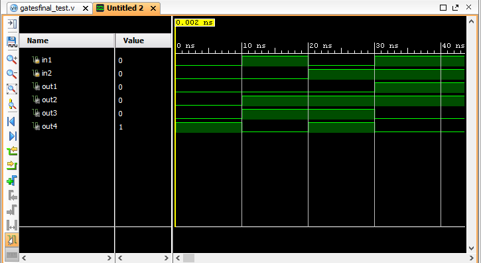
Task: Click the value 0 of in1
Action: (120, 60)
